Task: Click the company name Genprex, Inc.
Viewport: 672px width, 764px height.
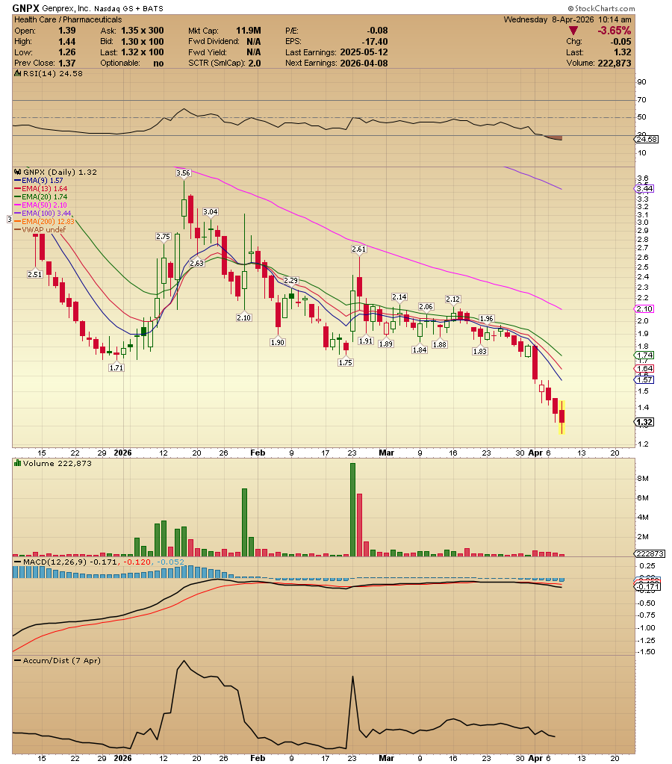Action: click(66, 9)
